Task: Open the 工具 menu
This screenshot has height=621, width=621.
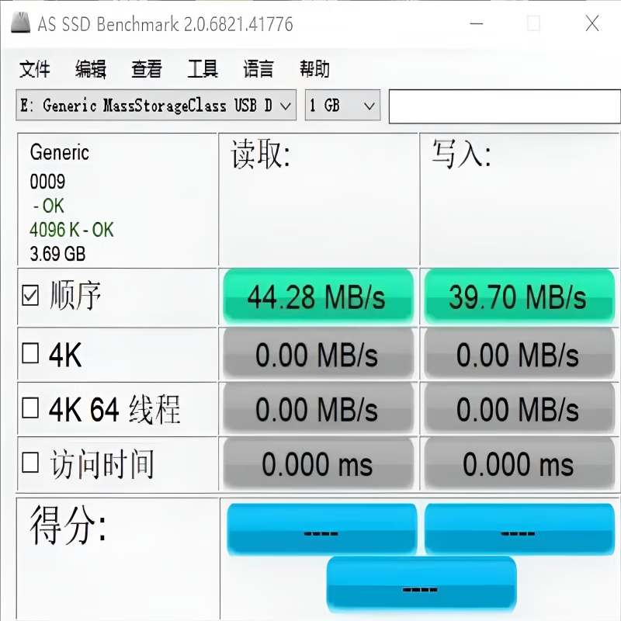Action: click(203, 69)
